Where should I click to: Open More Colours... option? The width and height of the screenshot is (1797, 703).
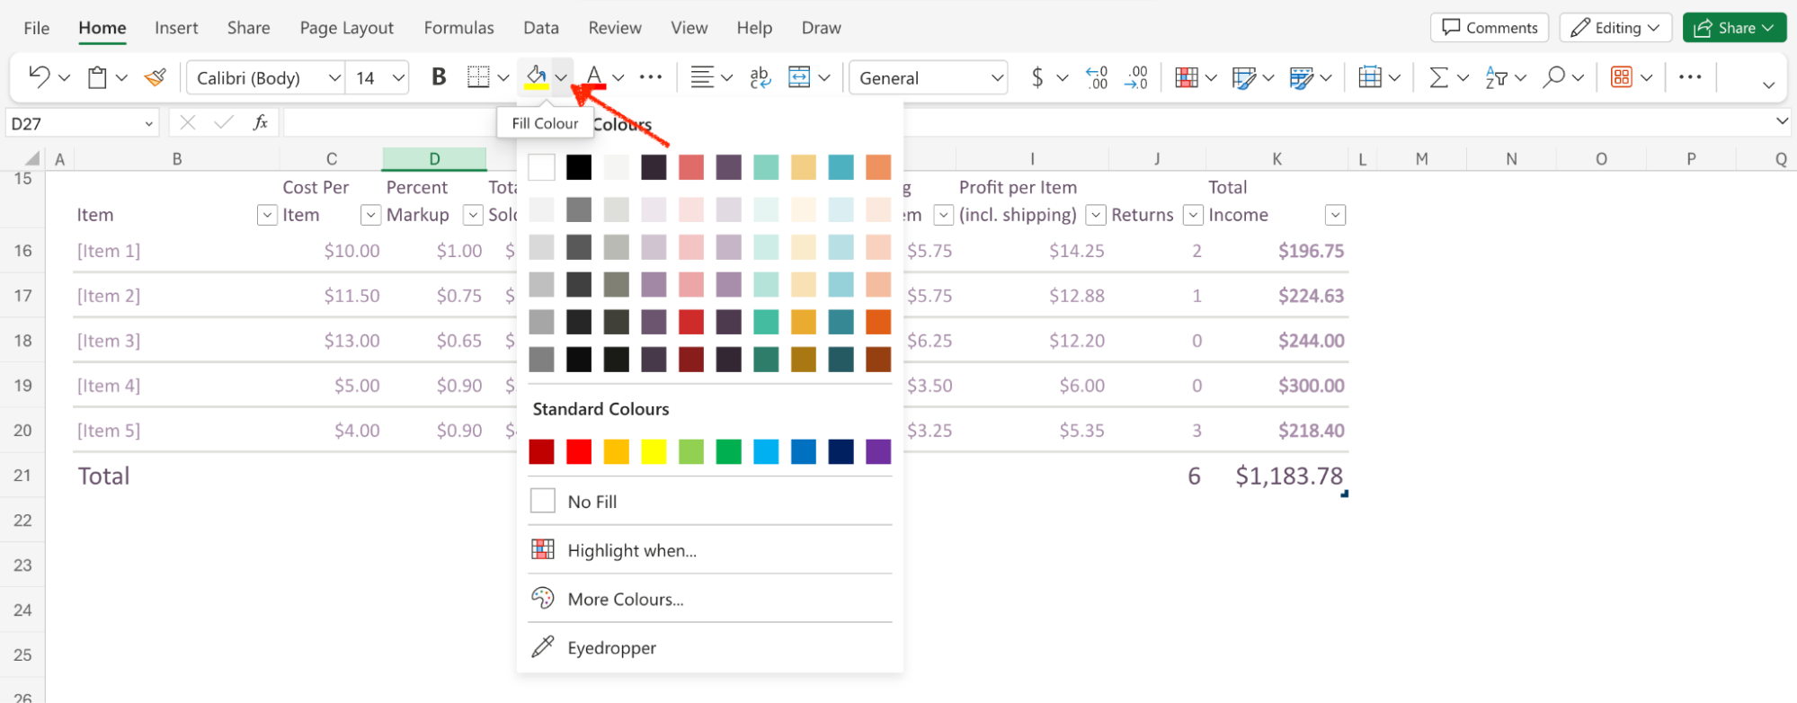pos(625,600)
